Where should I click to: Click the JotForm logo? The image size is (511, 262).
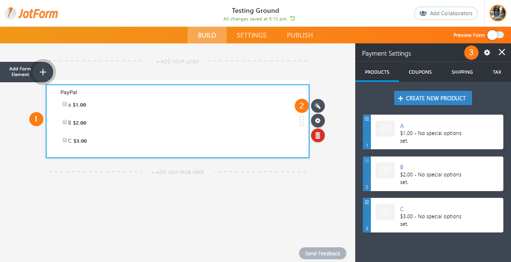[31, 13]
